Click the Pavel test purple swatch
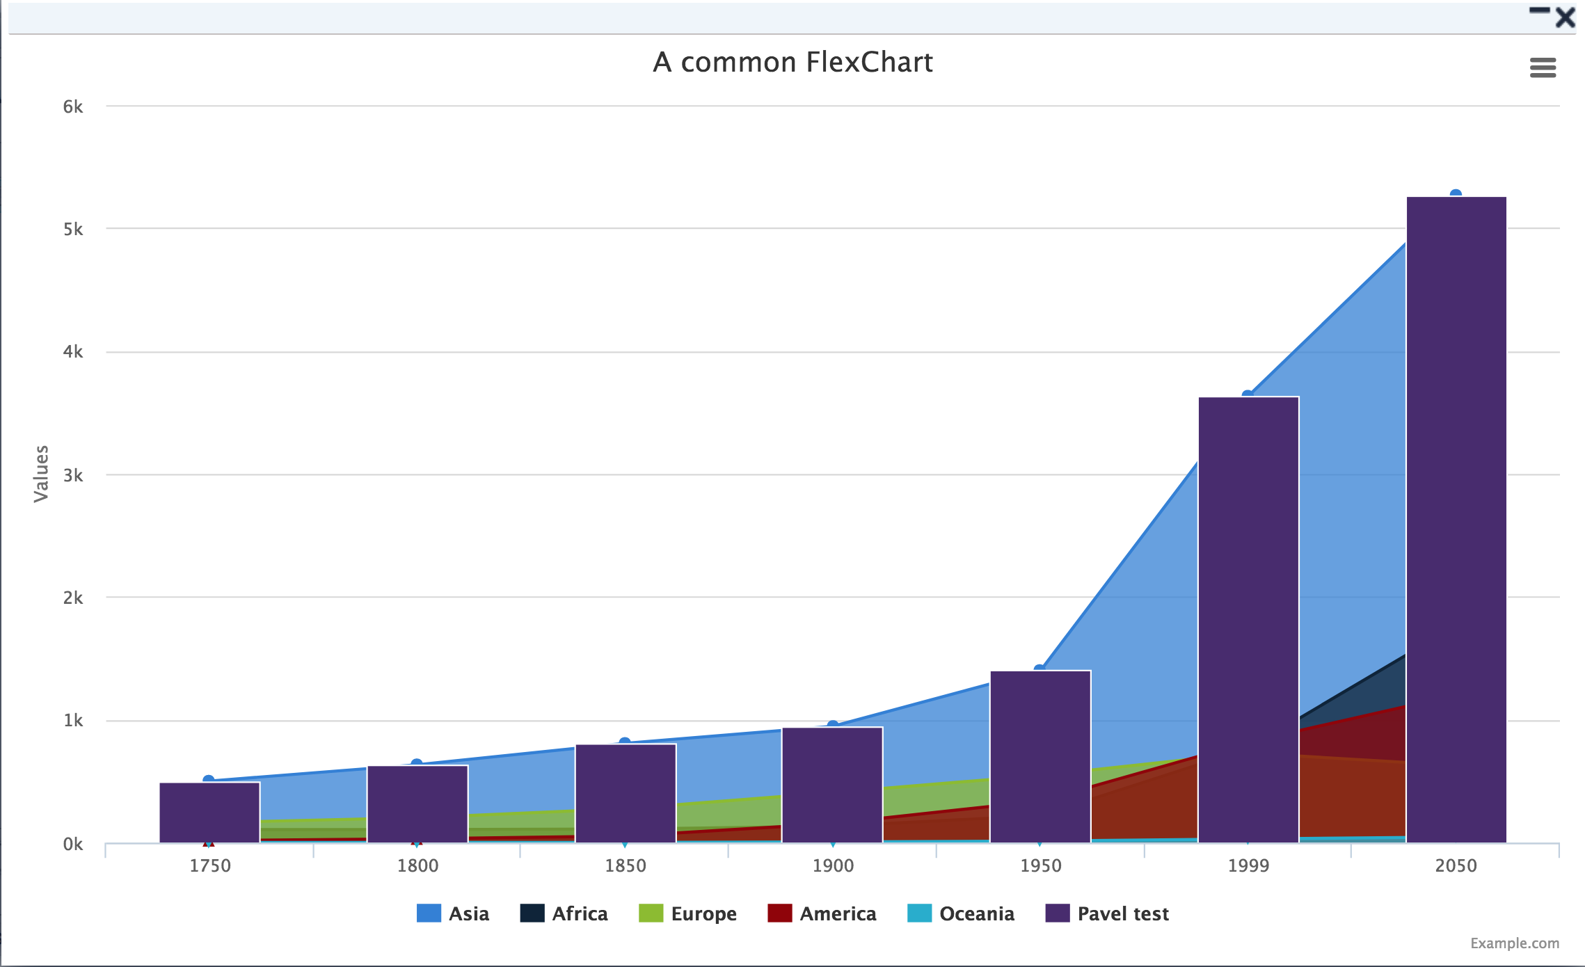 coord(1058,913)
